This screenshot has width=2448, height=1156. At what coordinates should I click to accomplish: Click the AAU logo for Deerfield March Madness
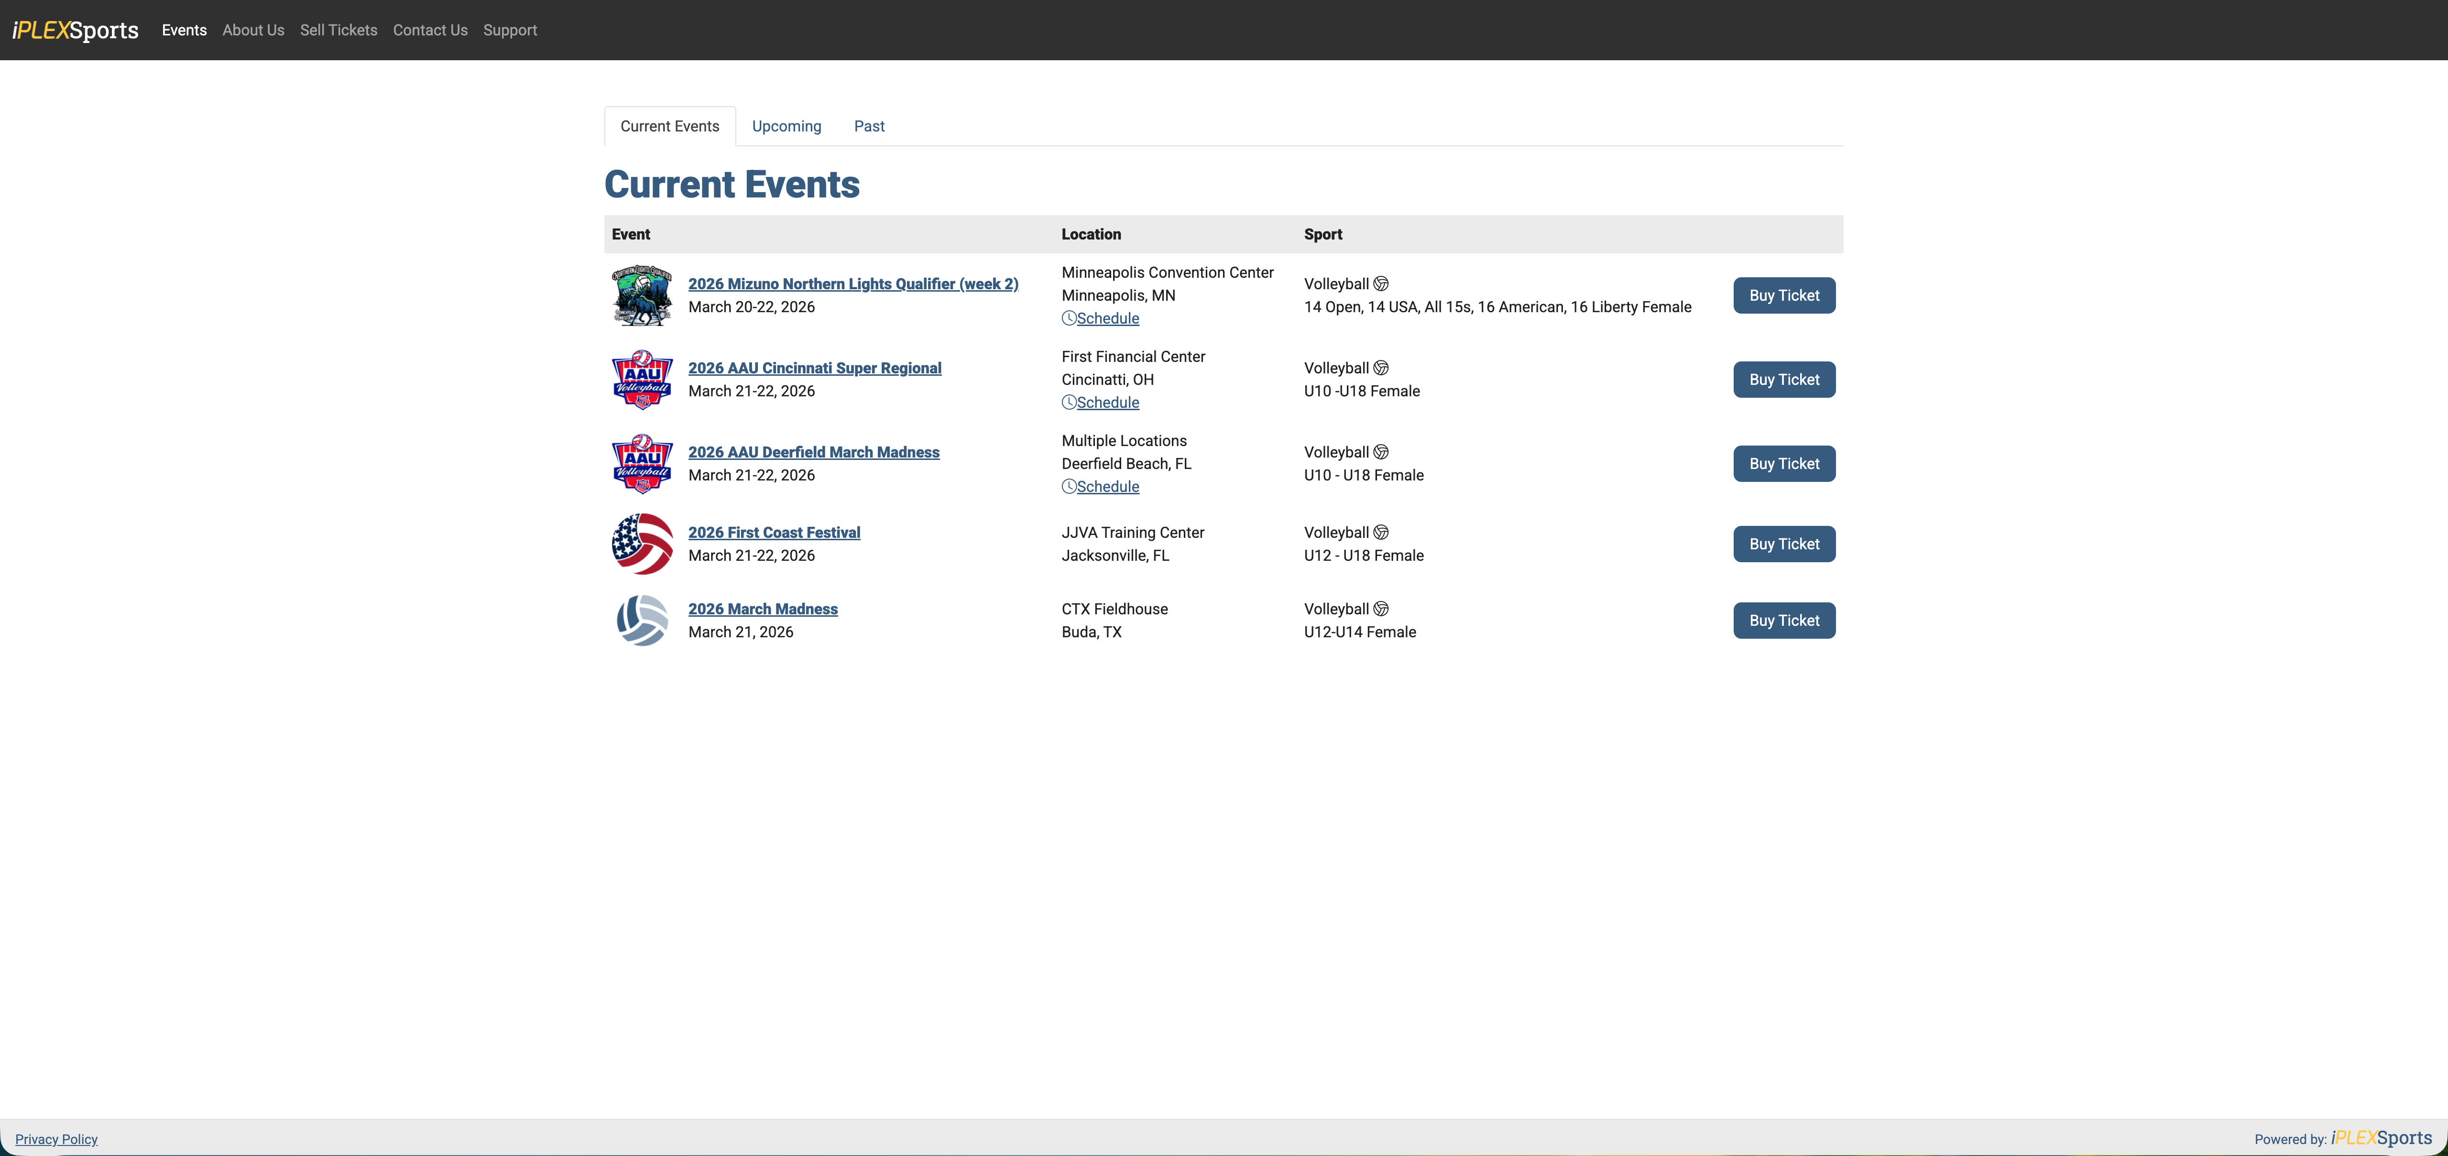click(642, 464)
